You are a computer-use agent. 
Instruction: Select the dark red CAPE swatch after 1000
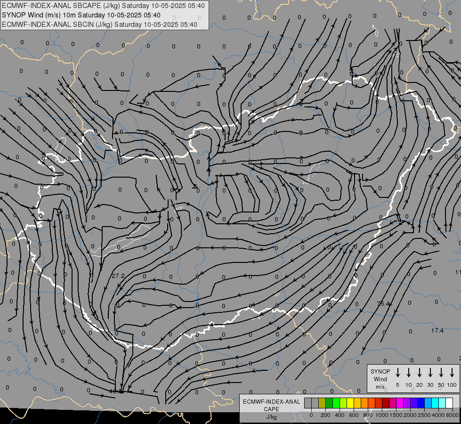pos(386,403)
